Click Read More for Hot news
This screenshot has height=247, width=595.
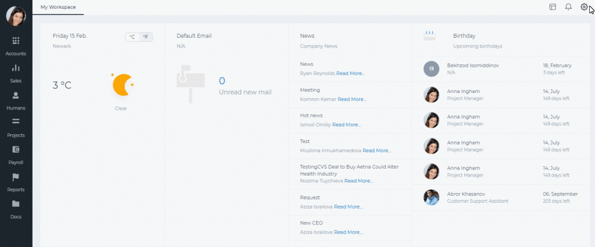pyautogui.click(x=347, y=124)
